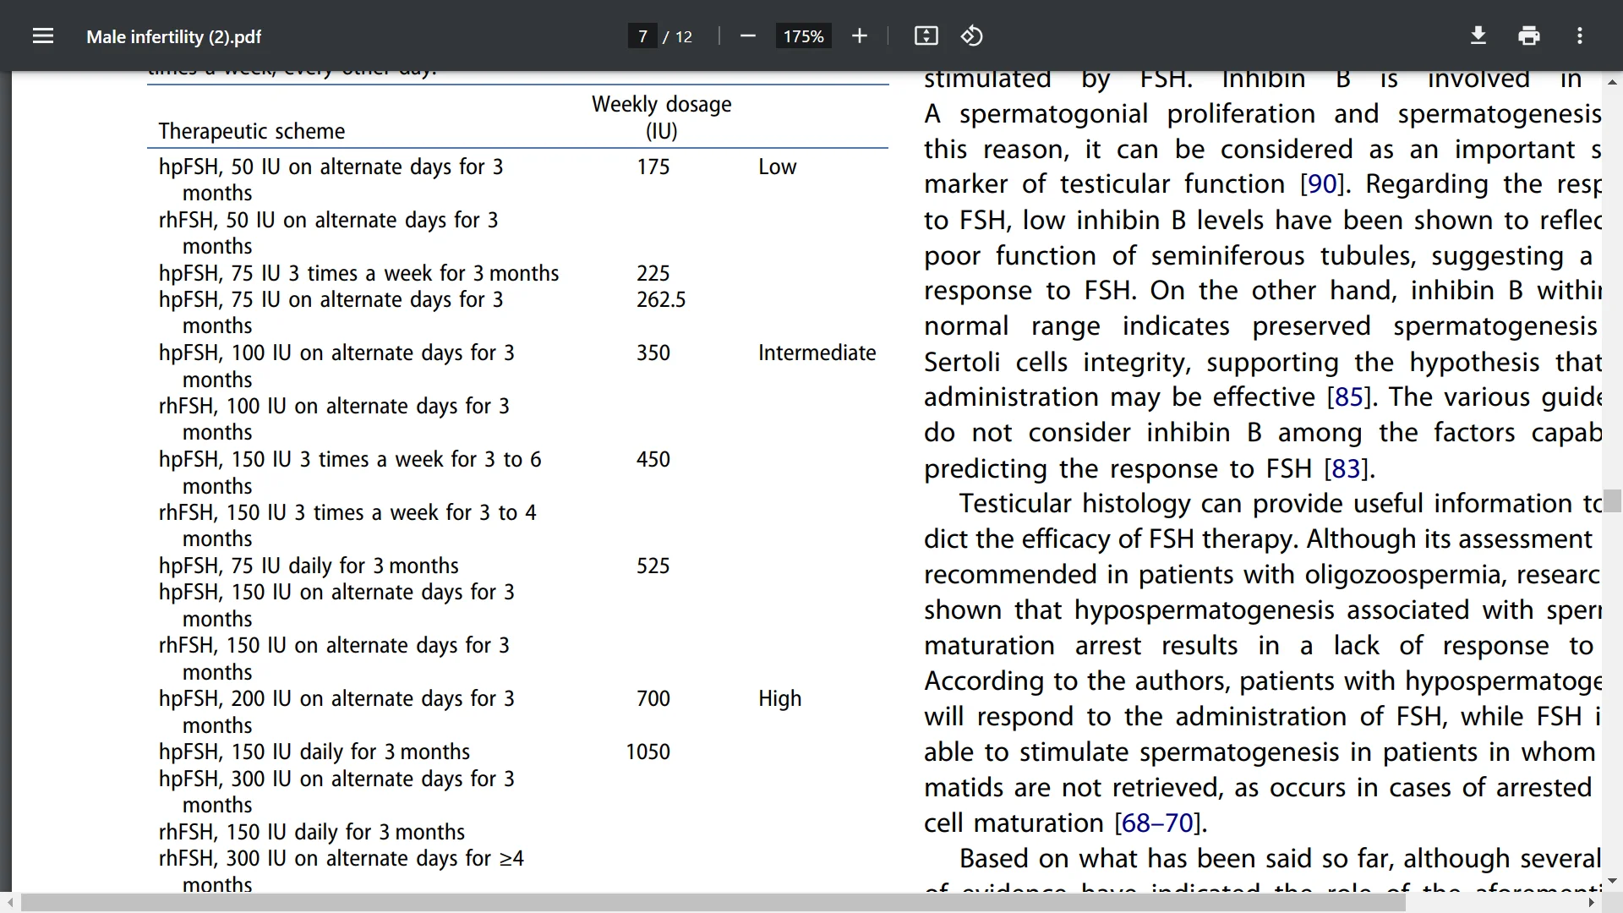Rotate the document counterclockwise
1623x913 pixels.
[x=972, y=36]
